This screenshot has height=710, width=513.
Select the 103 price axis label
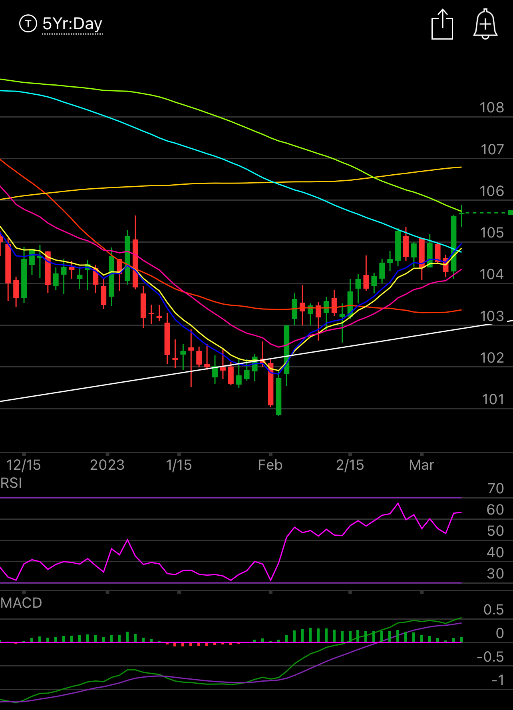[x=492, y=316]
